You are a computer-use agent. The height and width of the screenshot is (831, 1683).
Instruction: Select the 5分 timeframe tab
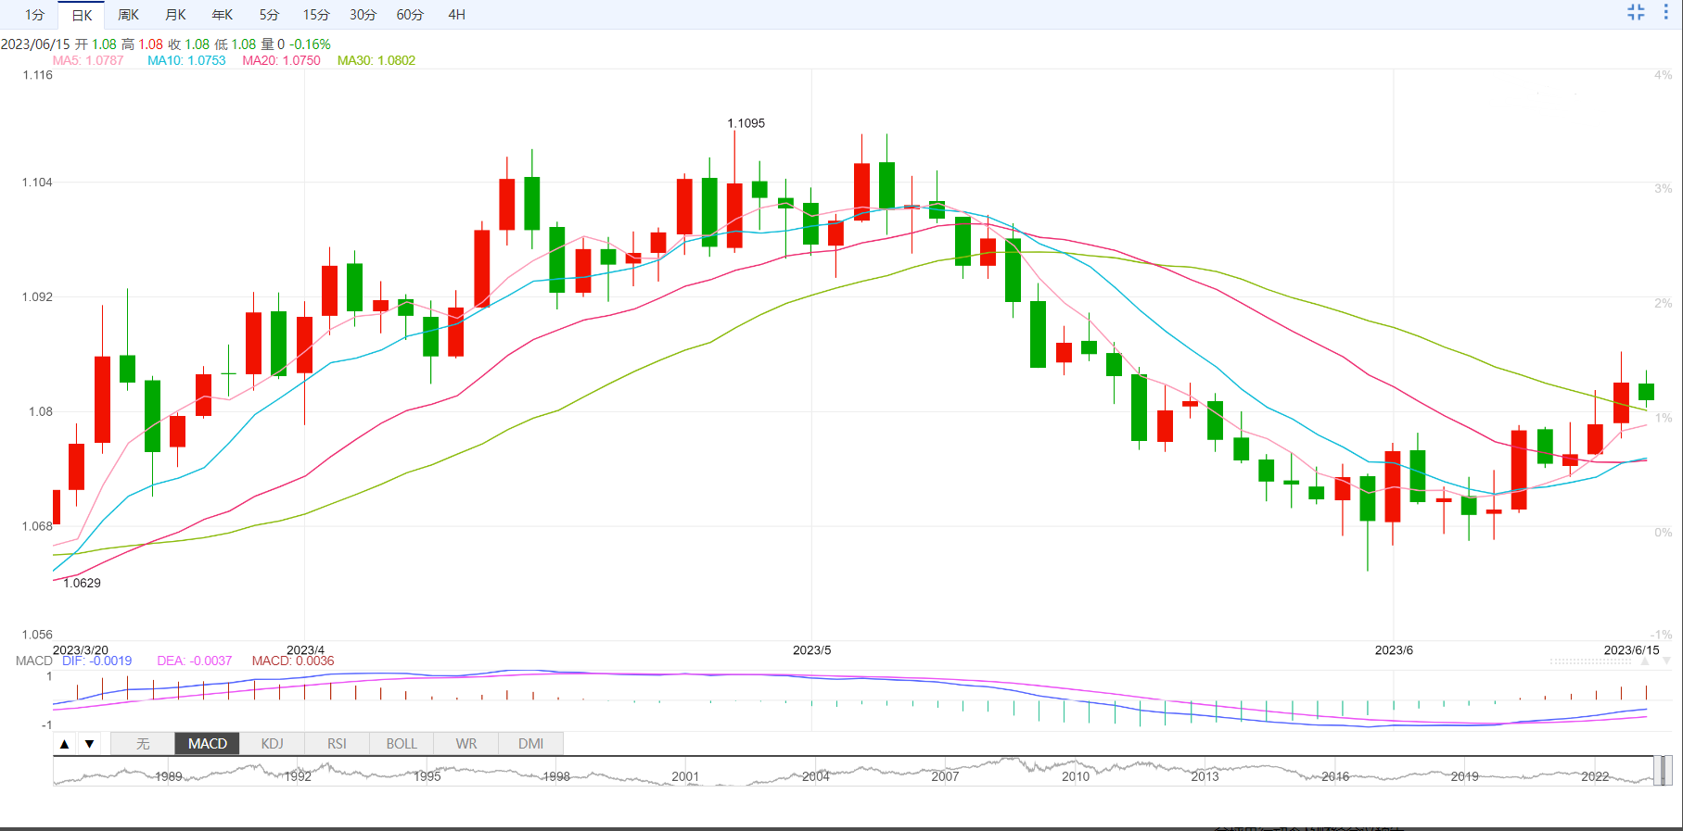(x=269, y=15)
